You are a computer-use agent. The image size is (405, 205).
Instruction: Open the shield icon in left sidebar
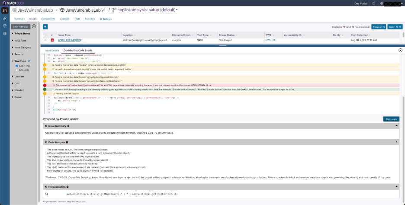pos(5,26)
